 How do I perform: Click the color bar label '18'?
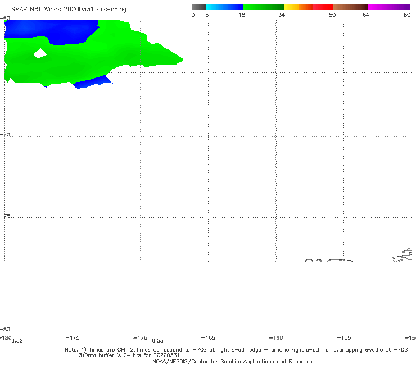click(x=242, y=15)
